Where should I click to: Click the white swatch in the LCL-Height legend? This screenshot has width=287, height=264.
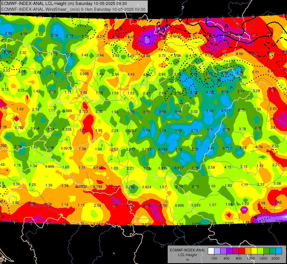pos(211,251)
